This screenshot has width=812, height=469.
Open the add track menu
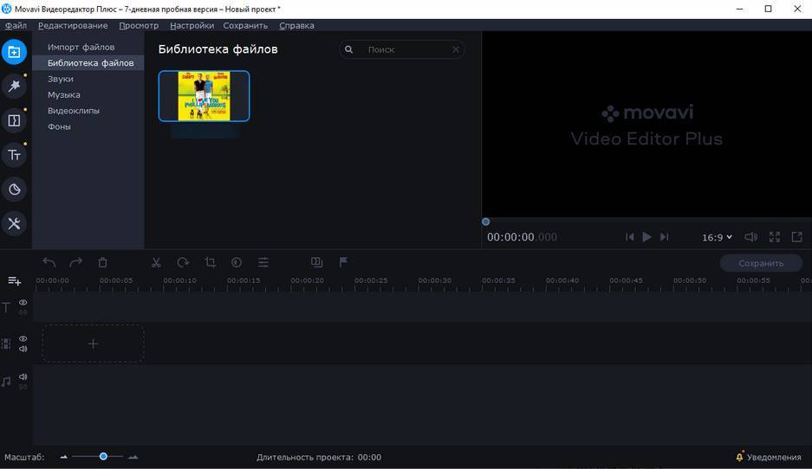click(14, 281)
